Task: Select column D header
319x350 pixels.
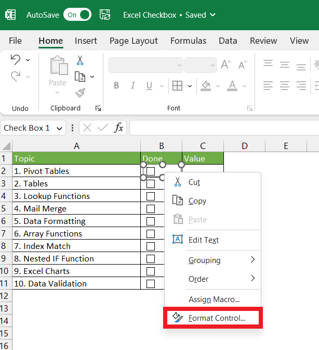Action: 244,146
